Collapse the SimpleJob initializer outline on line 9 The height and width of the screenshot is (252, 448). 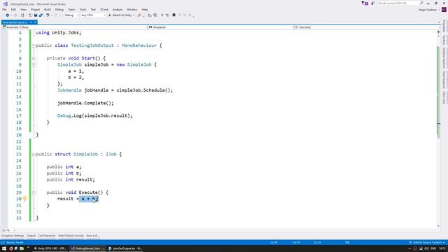click(34, 65)
